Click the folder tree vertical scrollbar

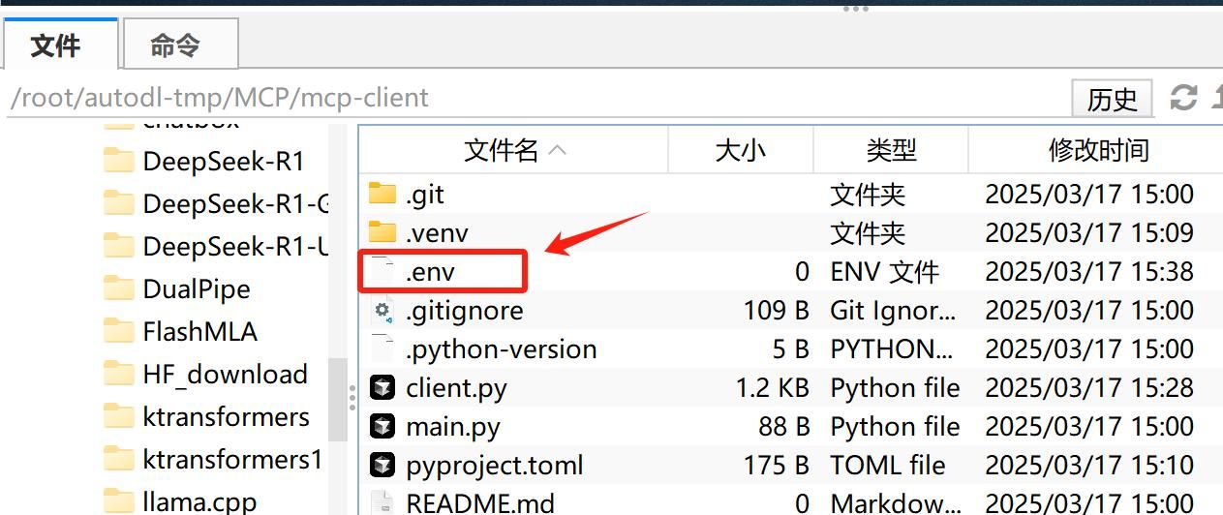[x=338, y=399]
